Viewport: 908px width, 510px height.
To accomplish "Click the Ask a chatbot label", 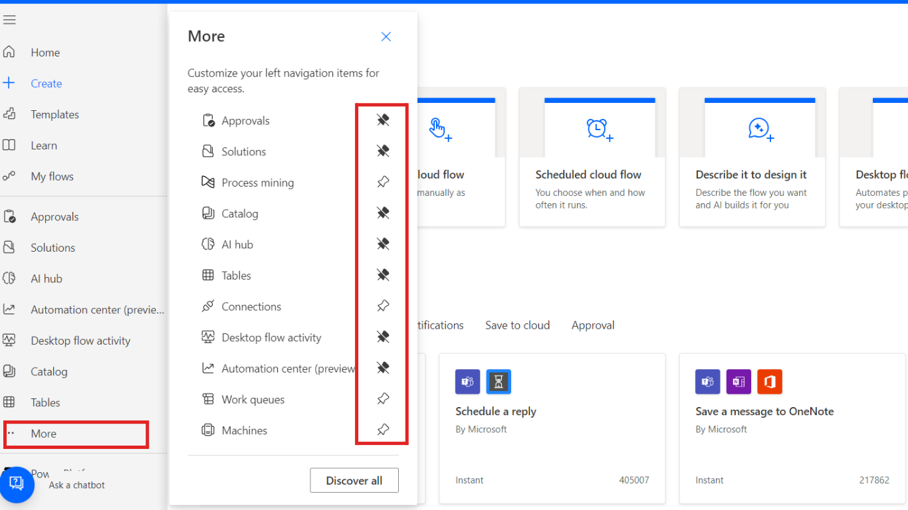I will tap(76, 485).
